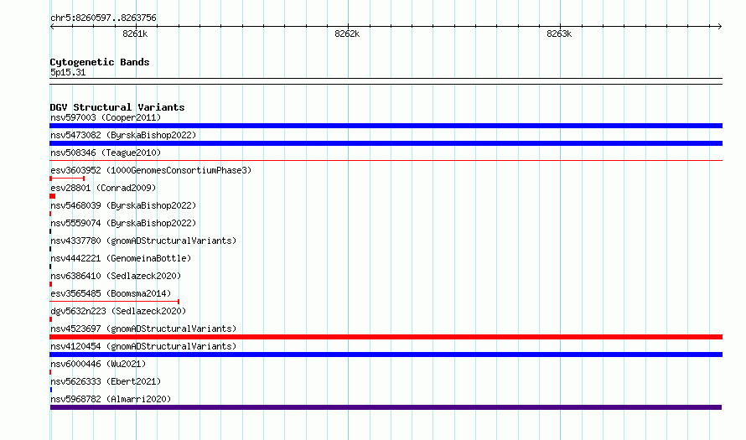Screen dimensions: 746x440
Task: Open nsv5559074 (ByrskaBishop2022) label
Action: pos(123,223)
